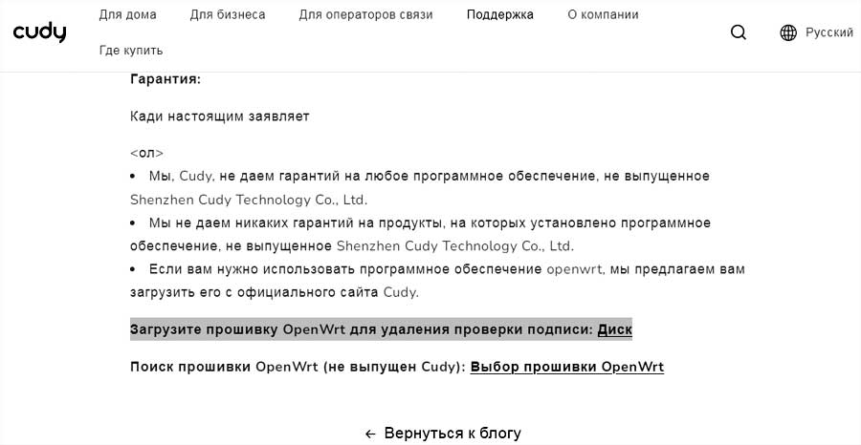
Task: Click Вернуться к блогу link
Action: click(453, 434)
